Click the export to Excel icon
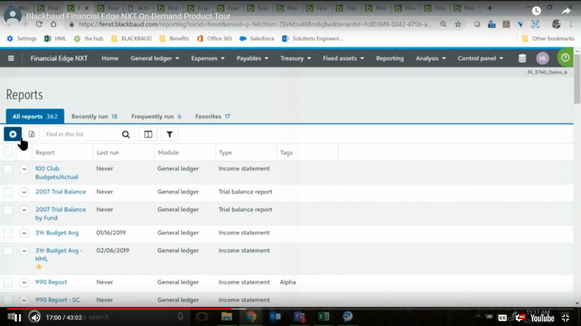581x326 pixels. click(32, 134)
